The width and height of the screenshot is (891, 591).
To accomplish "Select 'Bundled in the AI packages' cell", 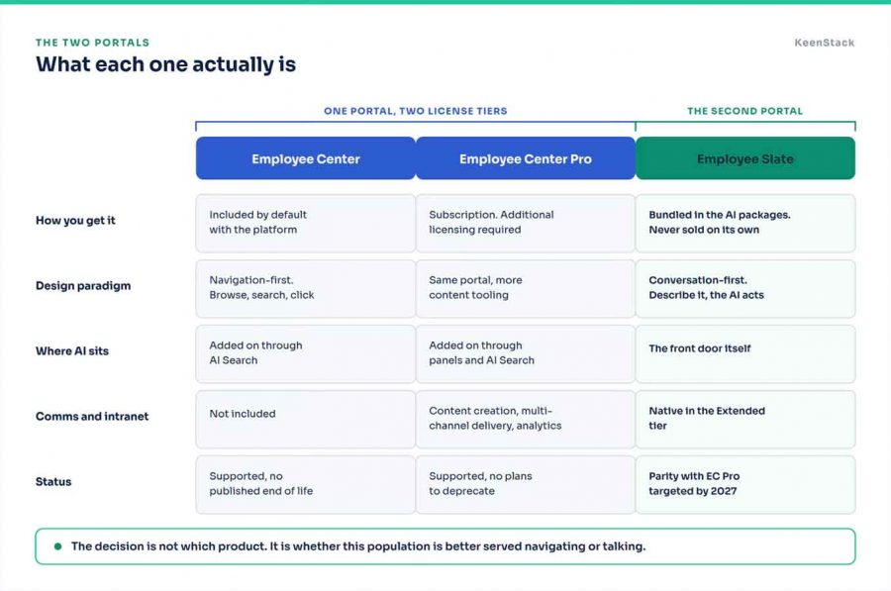I will point(745,224).
